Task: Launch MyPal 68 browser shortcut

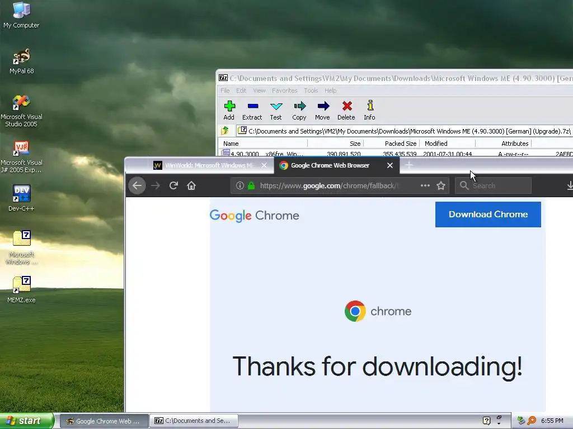Action: (21, 60)
